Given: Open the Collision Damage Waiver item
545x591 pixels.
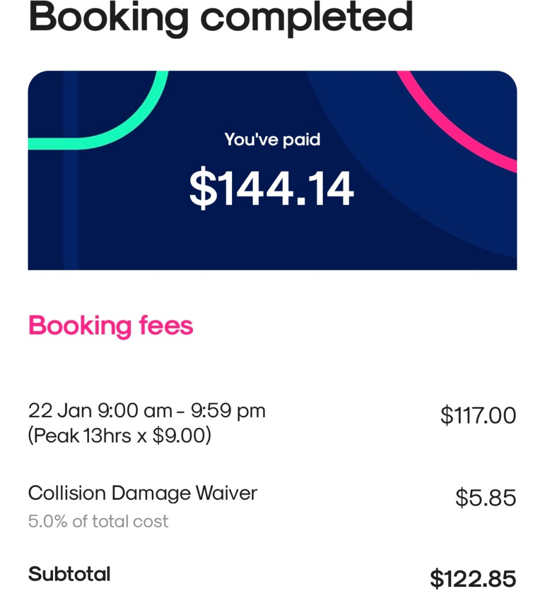Looking at the screenshot, I should pos(143,493).
